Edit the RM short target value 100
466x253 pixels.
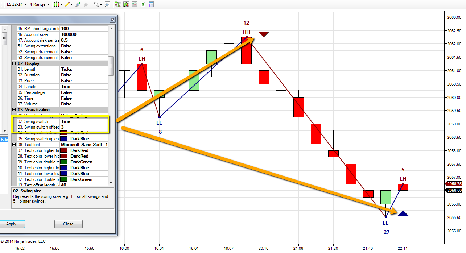click(84, 29)
